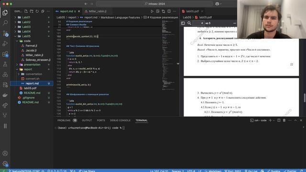Image resolution: width=306 pixels, height=172 pixels.
Task: Click the infosec-2024 command center search box
Action: point(154,4)
